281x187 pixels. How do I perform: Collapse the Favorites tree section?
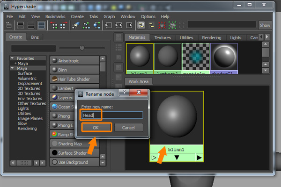click(x=12, y=58)
